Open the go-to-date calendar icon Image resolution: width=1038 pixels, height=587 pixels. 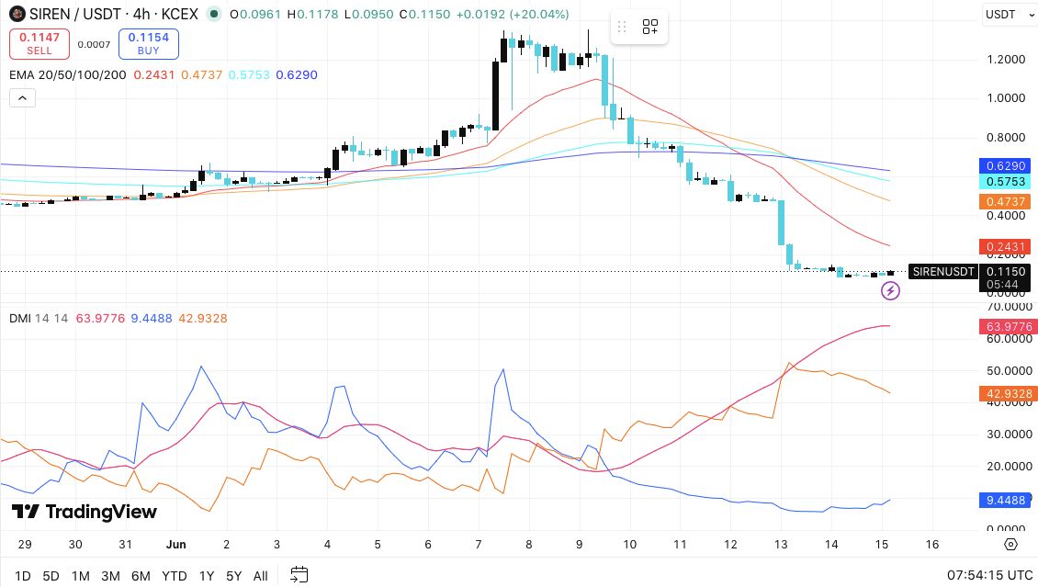pyautogui.click(x=299, y=574)
